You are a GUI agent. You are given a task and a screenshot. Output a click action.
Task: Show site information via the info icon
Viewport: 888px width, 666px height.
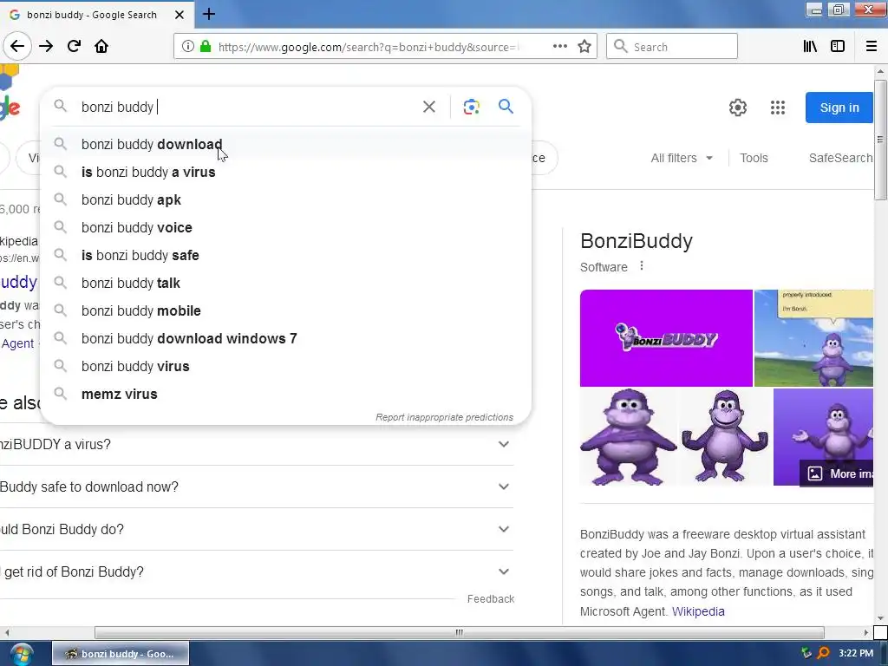click(x=187, y=47)
